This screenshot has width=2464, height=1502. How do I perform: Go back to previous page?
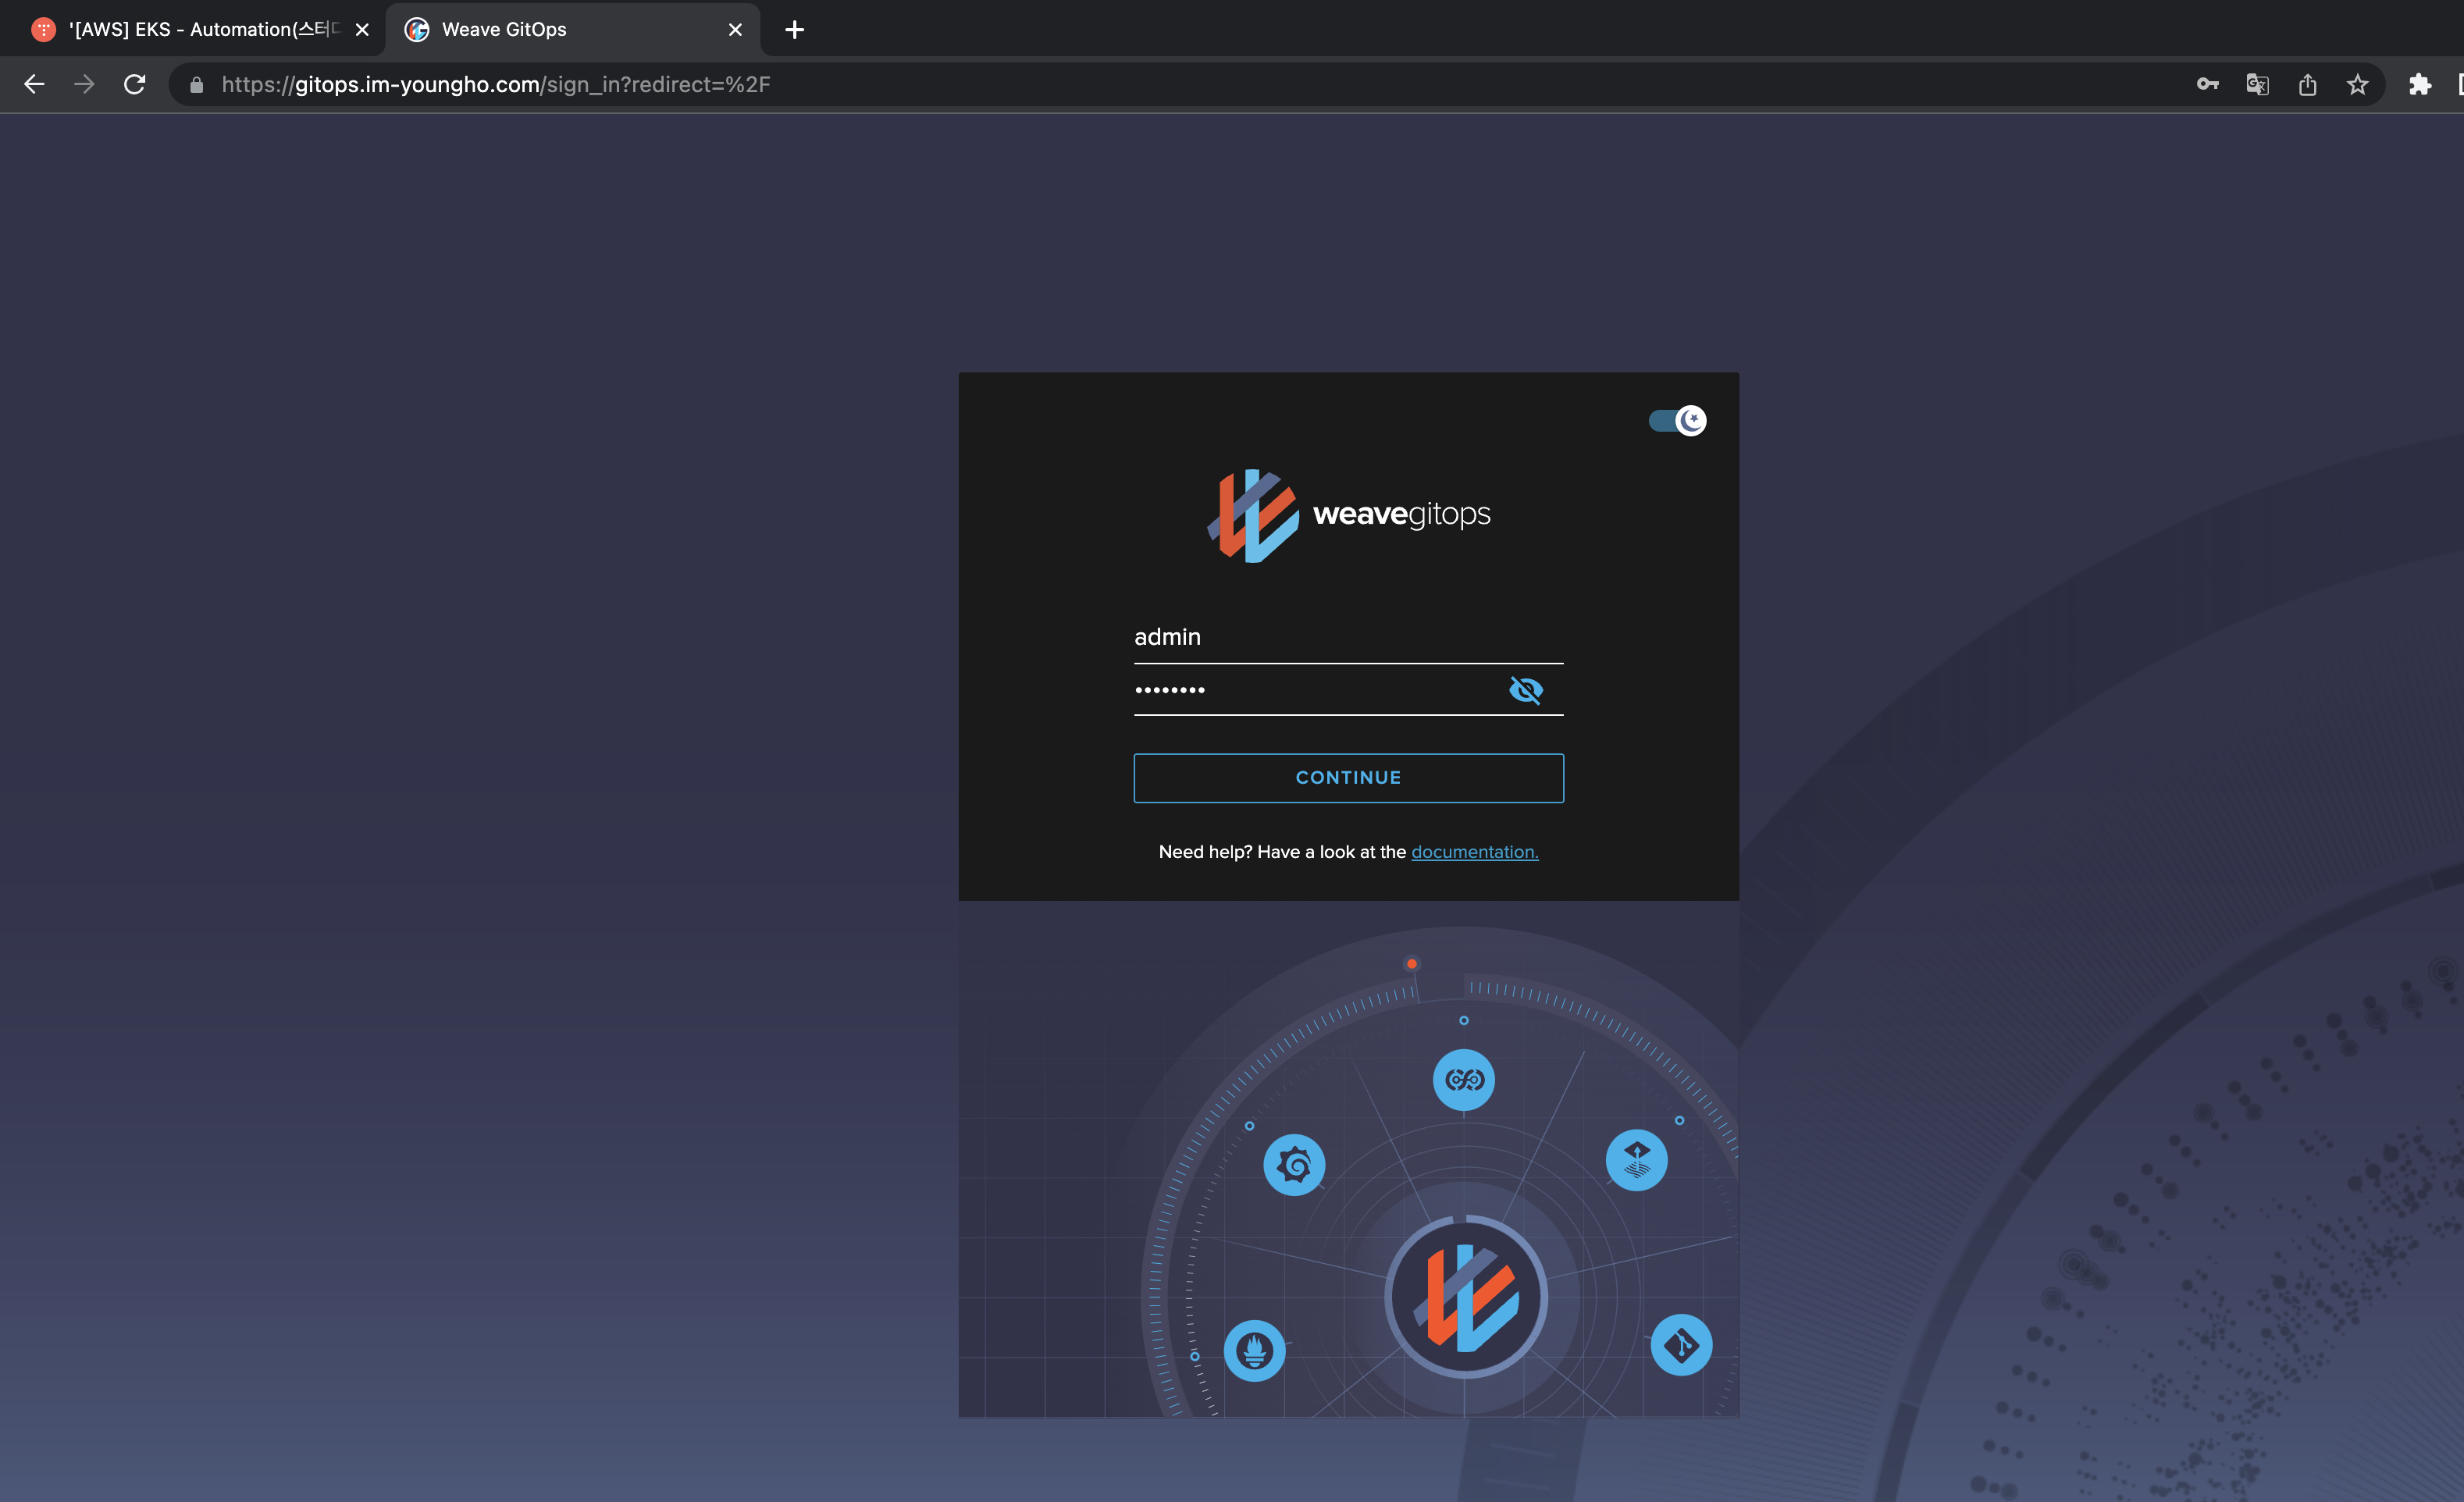pyautogui.click(x=34, y=85)
